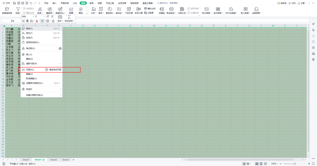Click 取消组合 ungroup icon
317x166 pixels.
(171, 9)
